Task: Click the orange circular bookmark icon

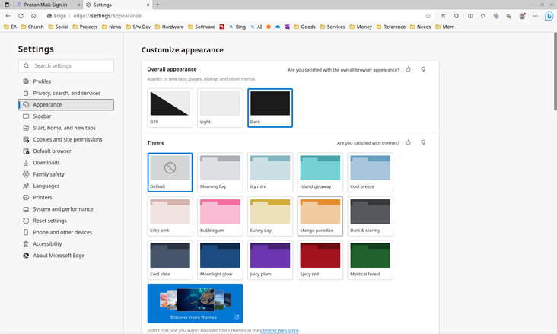Action: click(x=269, y=27)
